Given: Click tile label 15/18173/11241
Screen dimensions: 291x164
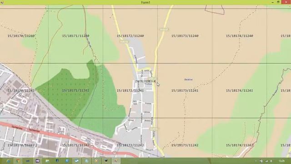Looking at the screenshot, I should point(185,90).
